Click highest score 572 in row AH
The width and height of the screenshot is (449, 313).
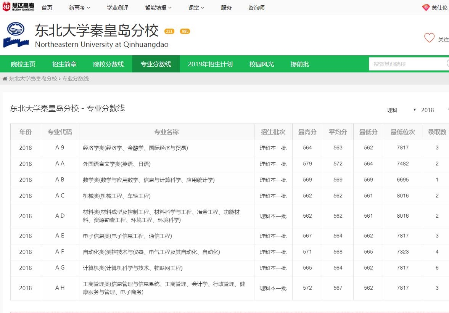307,288
